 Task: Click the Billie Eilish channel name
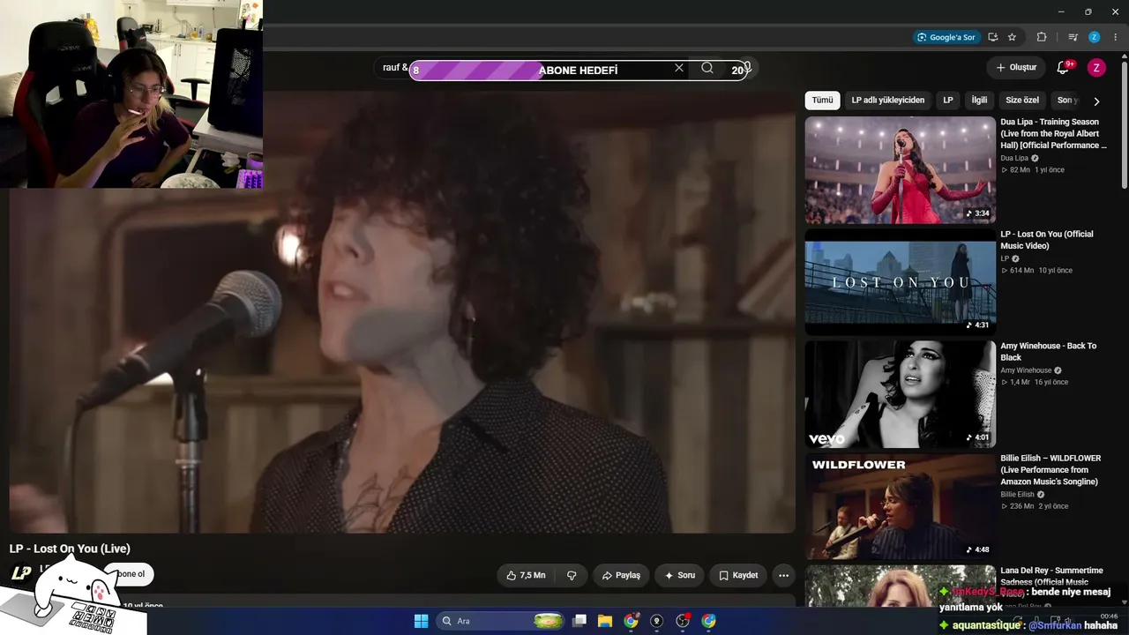(1018, 495)
